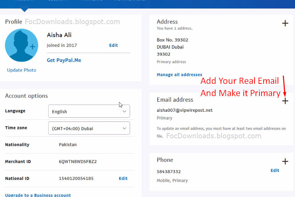Viewport: 295px width, 197px height.
Task: Click the plus icon to add a phone number
Action: (285, 161)
